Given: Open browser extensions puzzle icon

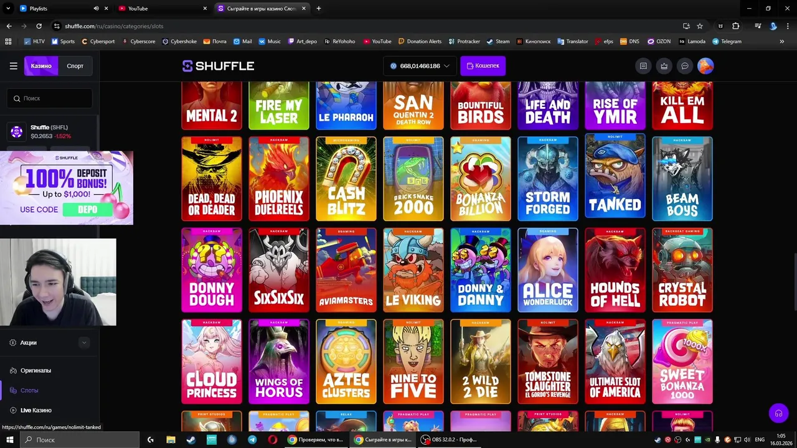Looking at the screenshot, I should (x=736, y=26).
